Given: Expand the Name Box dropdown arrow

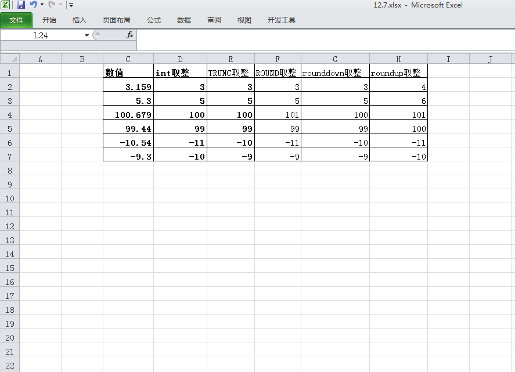Looking at the screenshot, I should (87, 35).
